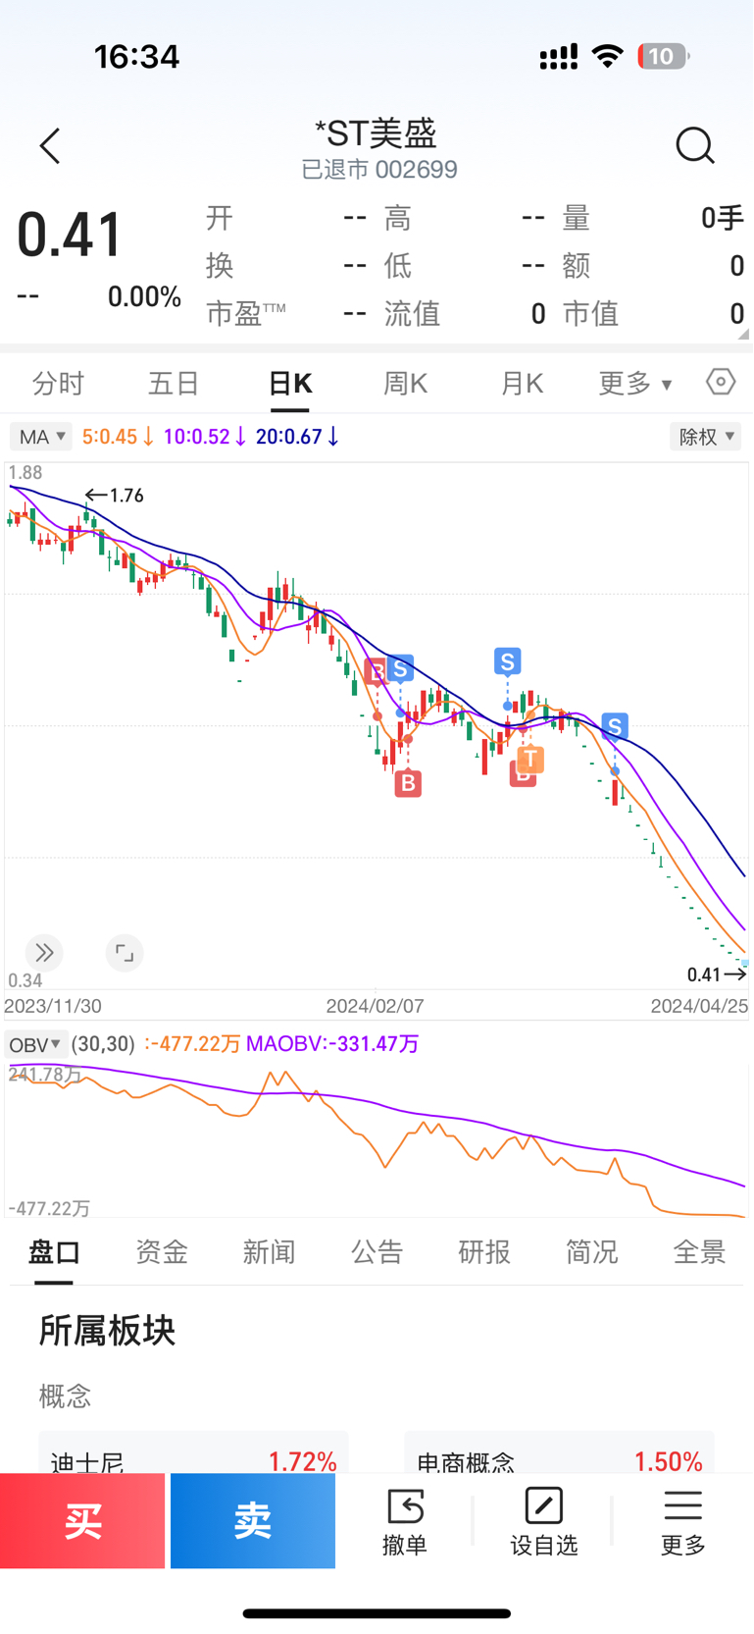Tap the 设自选 add to watchlist icon
The height and width of the screenshot is (1634, 754).
[x=544, y=1506]
